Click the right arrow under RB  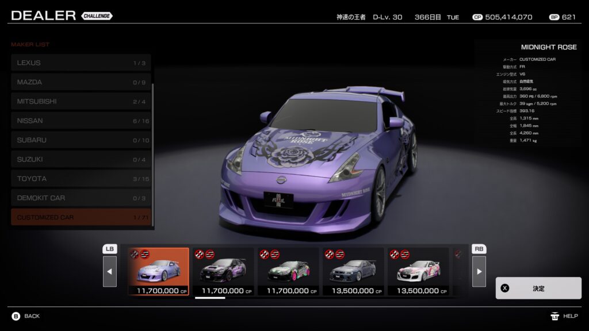pyautogui.click(x=479, y=271)
